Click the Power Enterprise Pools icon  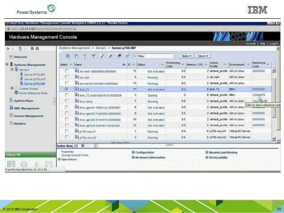[16, 93]
